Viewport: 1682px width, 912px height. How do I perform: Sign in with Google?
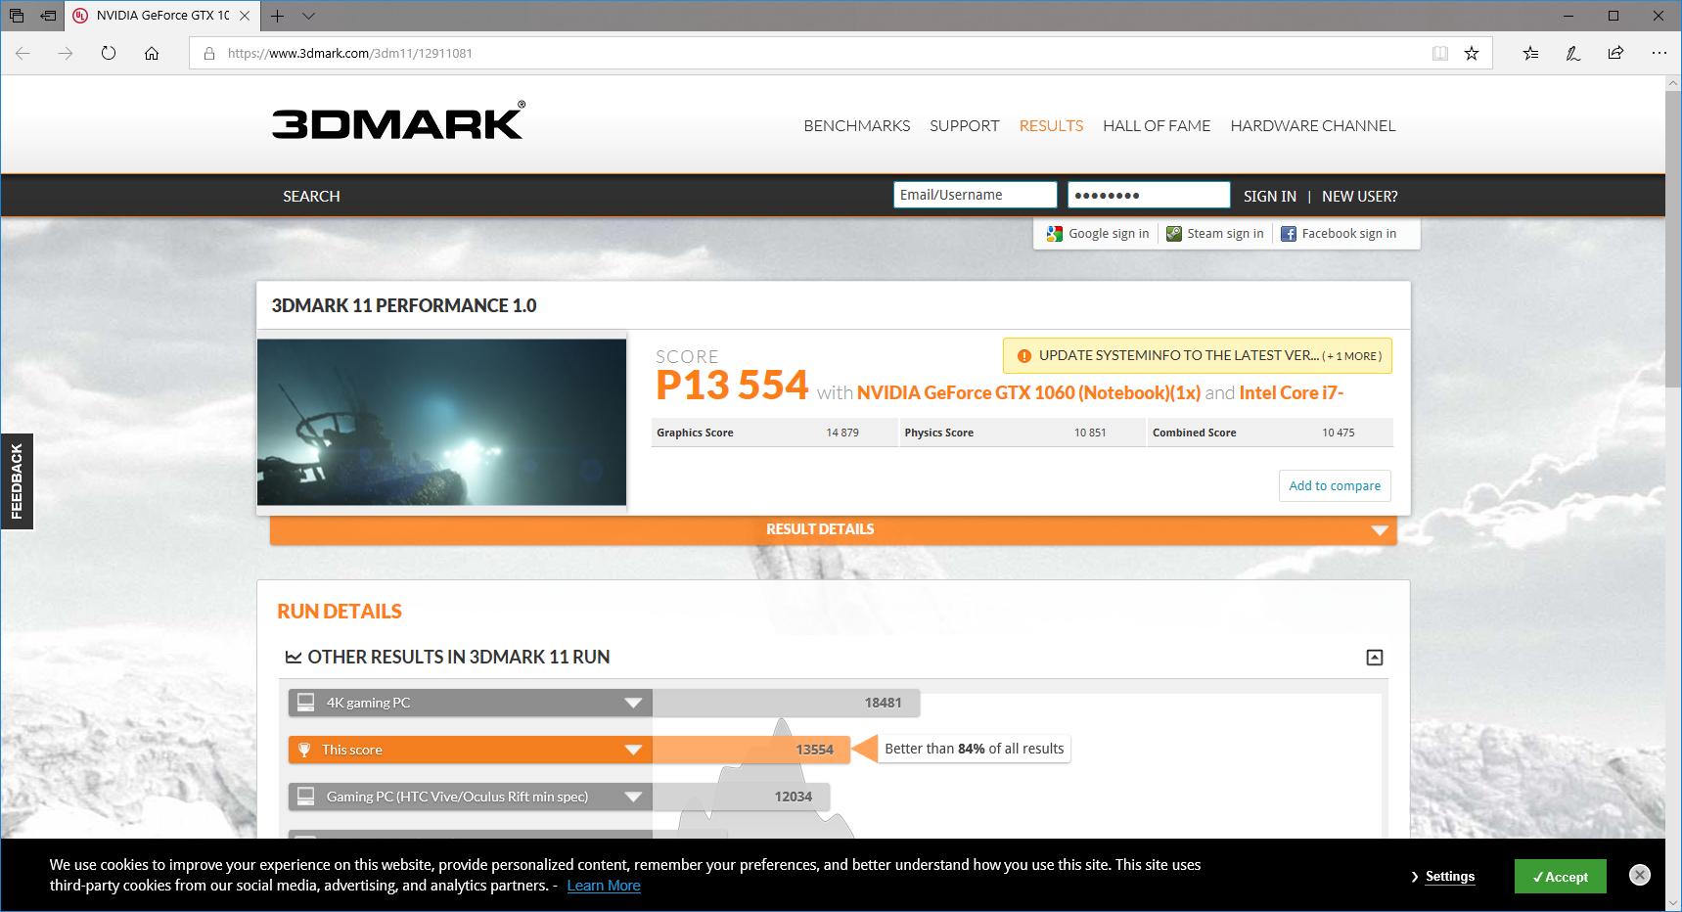tap(1098, 234)
